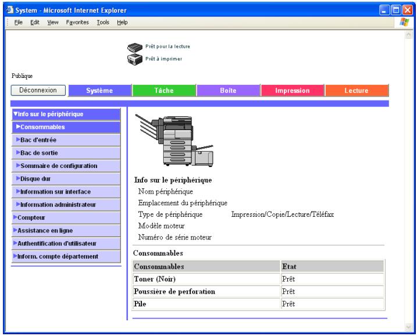This screenshot has height=336, width=417.
Task: Select Consommables in the sidebar
Action: [x=66, y=127]
